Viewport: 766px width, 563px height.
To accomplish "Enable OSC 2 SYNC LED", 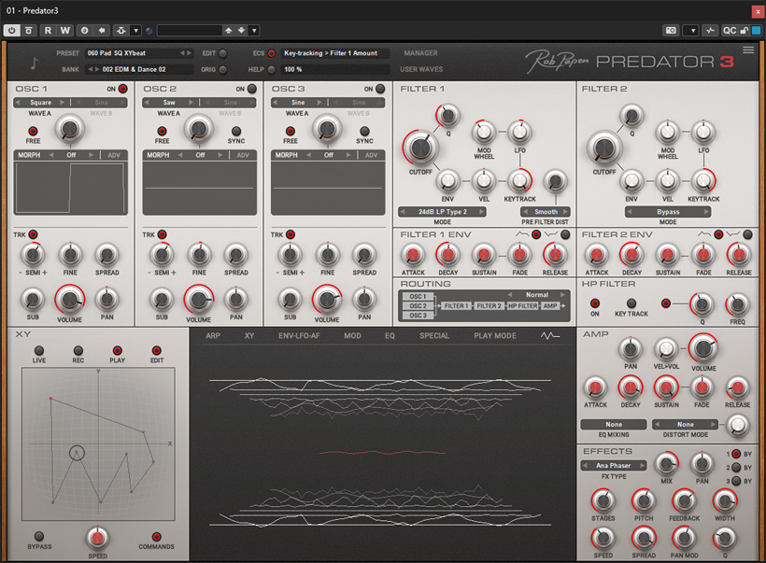I will [236, 131].
